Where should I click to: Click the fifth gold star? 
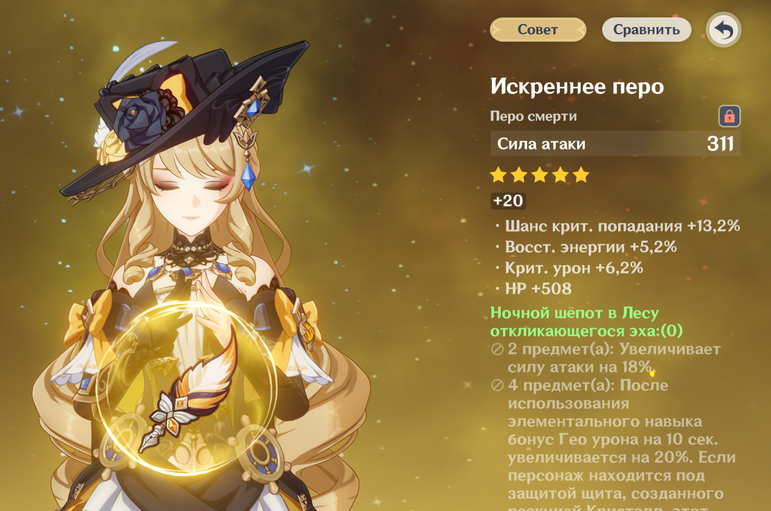581,175
